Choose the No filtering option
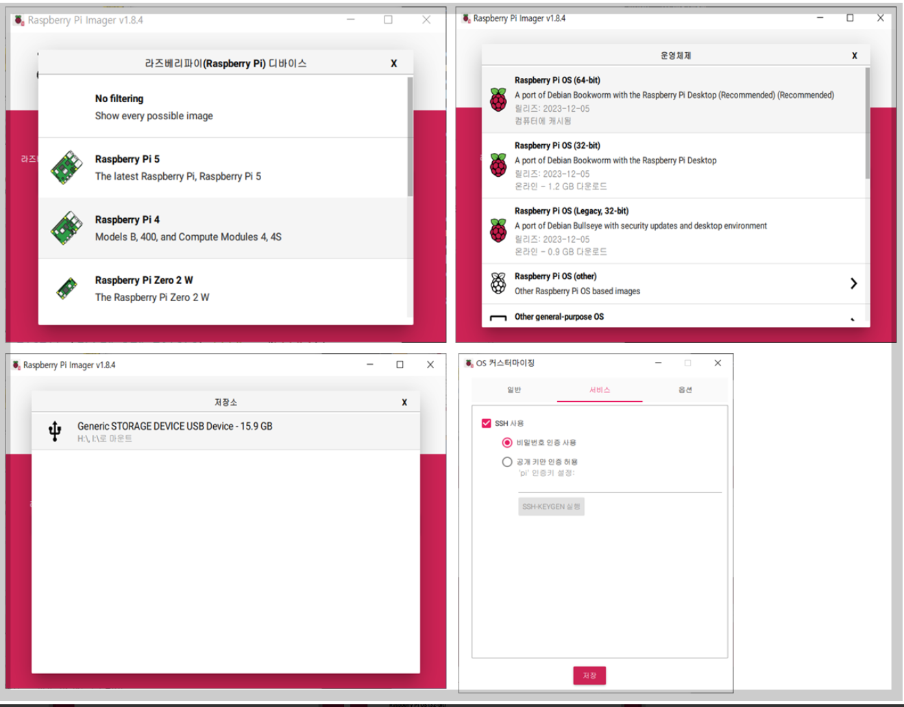This screenshot has height=707, width=904. [225, 107]
